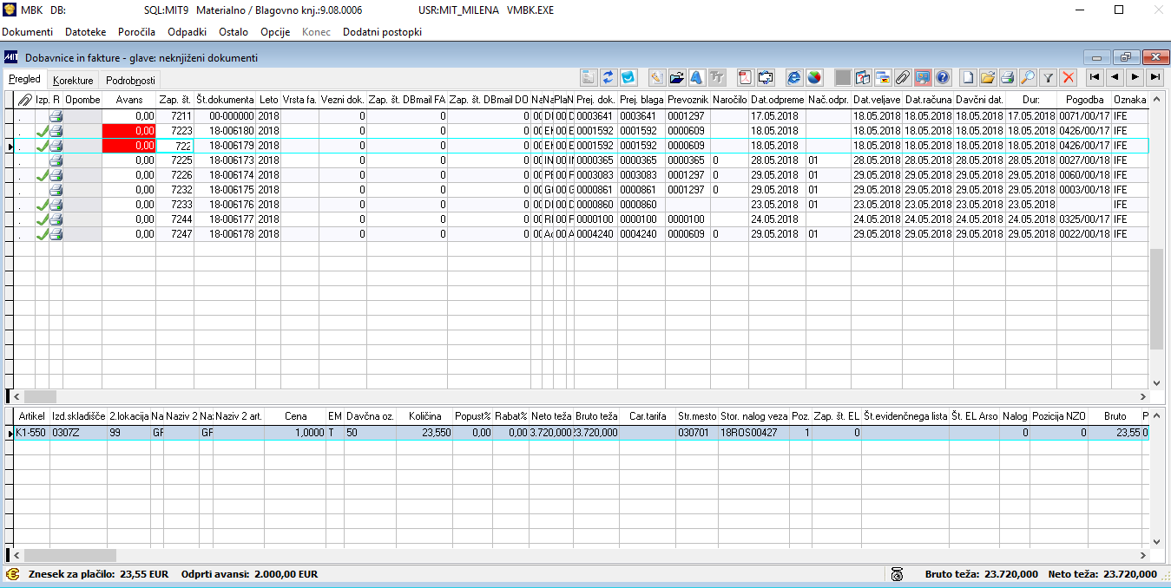Open the pie chart toolbar icon

coord(814,77)
